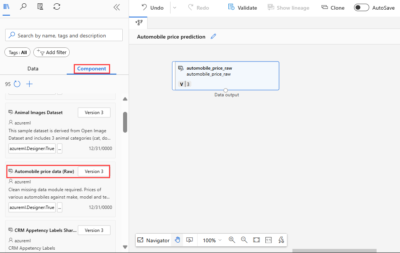Click the asset list scrollbar thumb
The height and width of the screenshot is (253, 400).
point(125,122)
